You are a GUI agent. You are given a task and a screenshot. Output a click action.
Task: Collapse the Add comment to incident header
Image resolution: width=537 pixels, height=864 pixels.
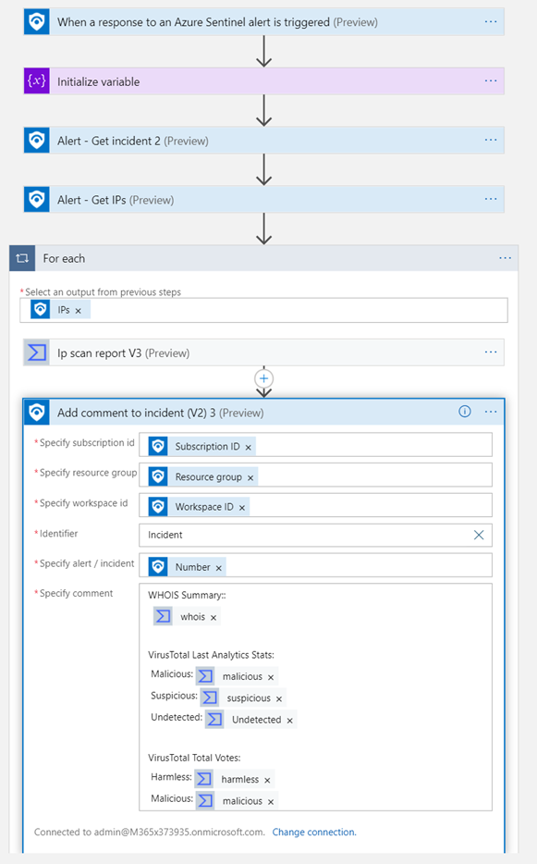tap(263, 413)
